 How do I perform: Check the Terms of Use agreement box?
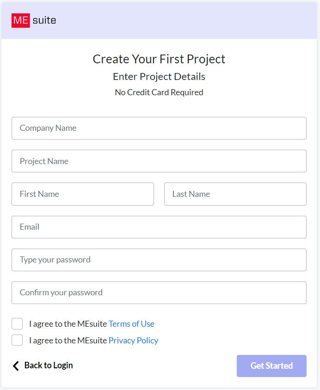[x=17, y=324]
